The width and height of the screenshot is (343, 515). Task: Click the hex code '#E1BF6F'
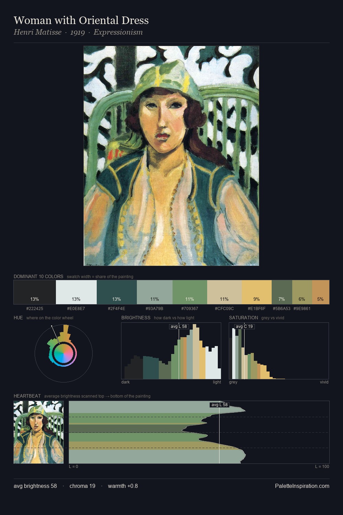coord(257,308)
